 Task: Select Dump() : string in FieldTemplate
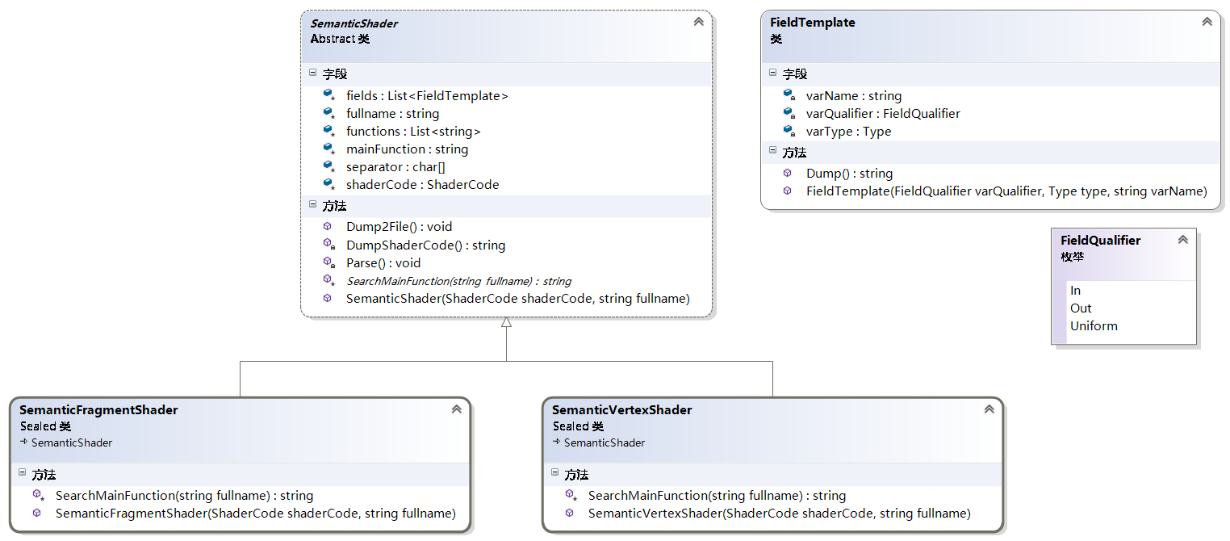[849, 173]
